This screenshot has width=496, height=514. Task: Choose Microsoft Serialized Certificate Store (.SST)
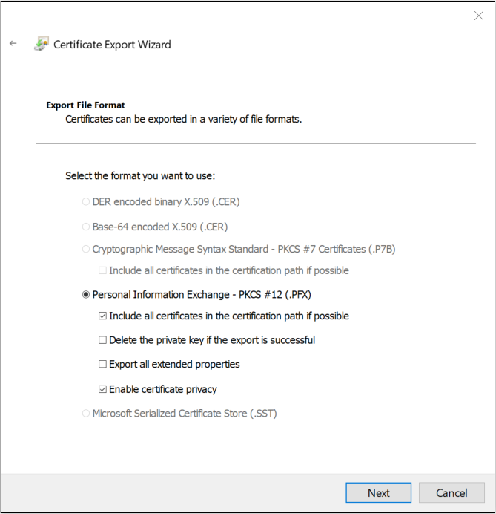click(x=87, y=414)
